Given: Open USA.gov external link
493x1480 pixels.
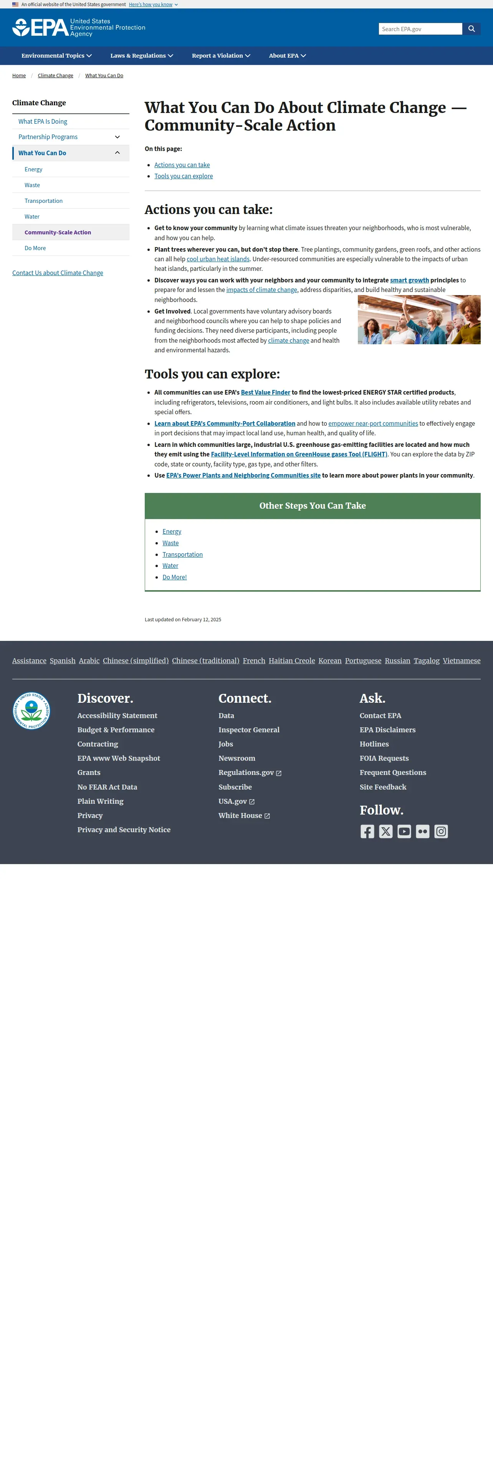Looking at the screenshot, I should pyautogui.click(x=237, y=801).
